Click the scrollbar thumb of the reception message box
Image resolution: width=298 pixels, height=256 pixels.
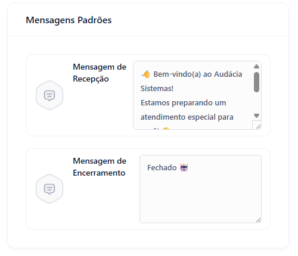256,82
